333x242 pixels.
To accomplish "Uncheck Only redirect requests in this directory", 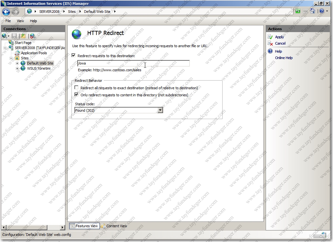I will [x=76, y=94].
